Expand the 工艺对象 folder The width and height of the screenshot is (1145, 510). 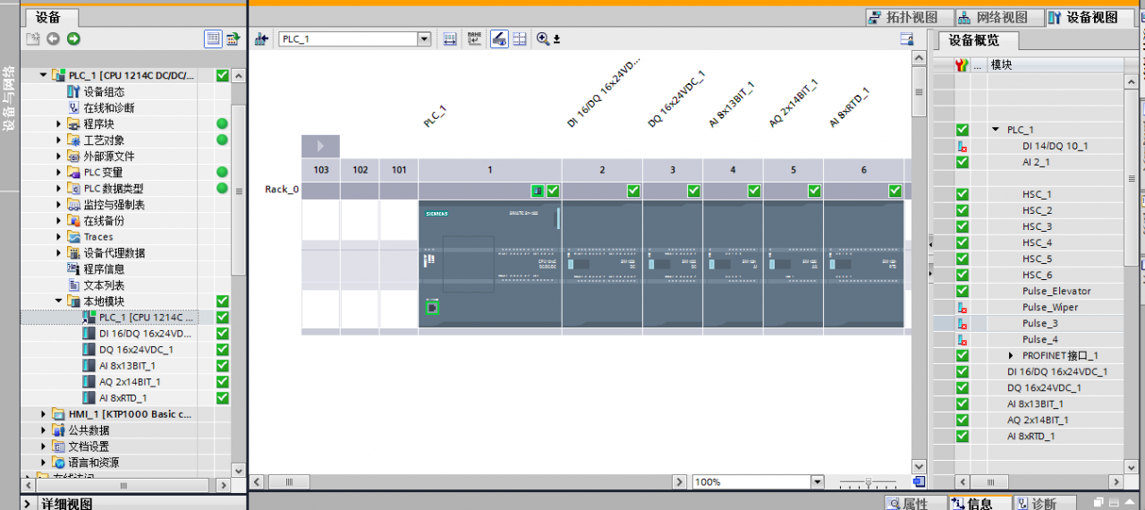[x=59, y=140]
